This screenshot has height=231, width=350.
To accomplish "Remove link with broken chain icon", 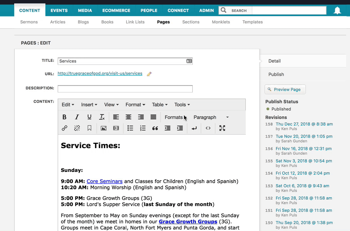I will [x=77, y=128].
